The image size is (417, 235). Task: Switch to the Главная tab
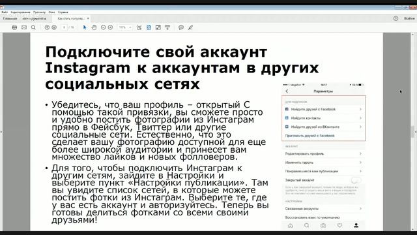pyautogui.click(x=10, y=19)
